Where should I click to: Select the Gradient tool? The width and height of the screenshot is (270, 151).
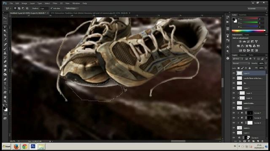[x=5, y=66]
